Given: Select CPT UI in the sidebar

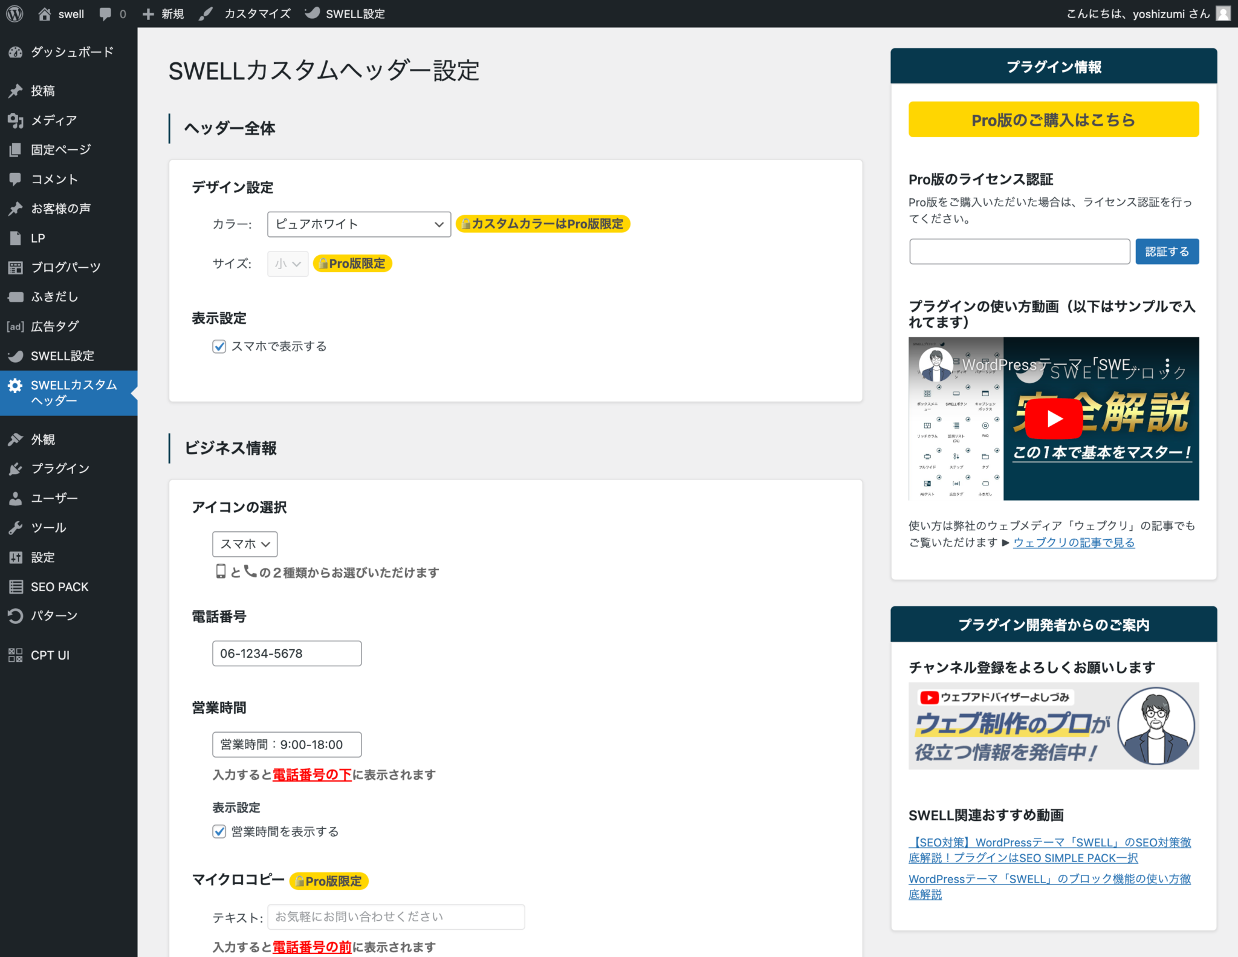Looking at the screenshot, I should tap(50, 655).
